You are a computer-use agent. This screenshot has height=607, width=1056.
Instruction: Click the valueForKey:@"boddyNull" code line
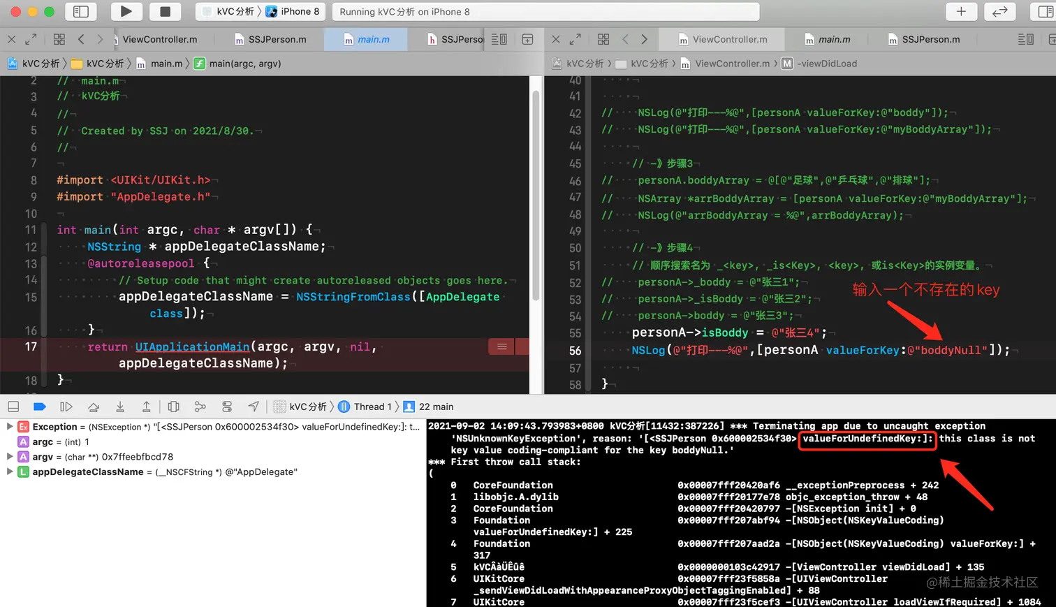[x=821, y=350]
